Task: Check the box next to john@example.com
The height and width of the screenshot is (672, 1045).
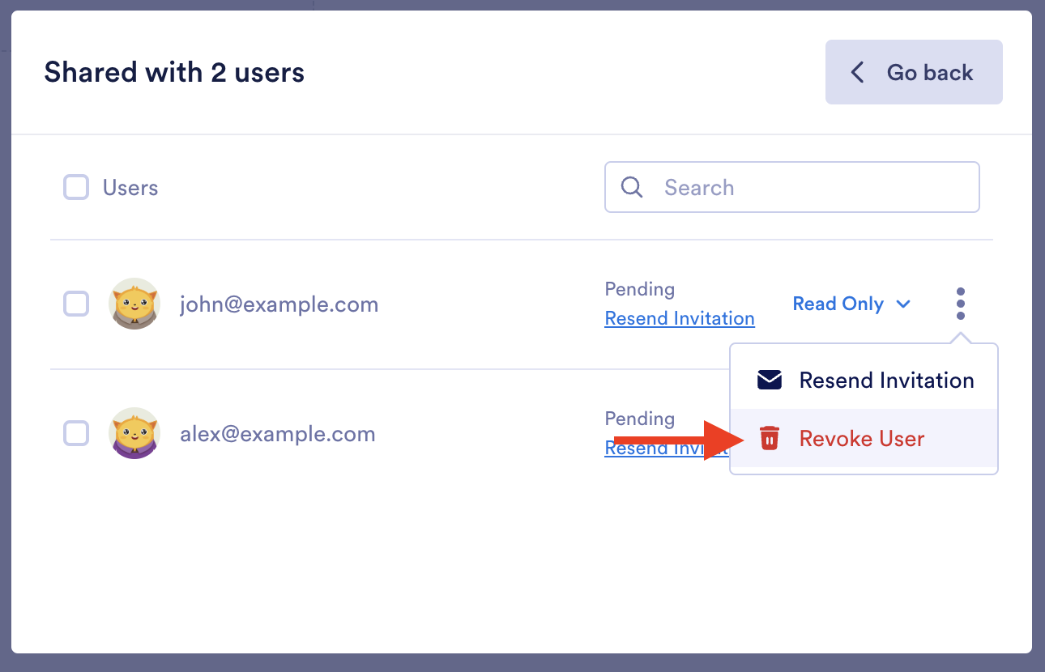Action: 76,304
